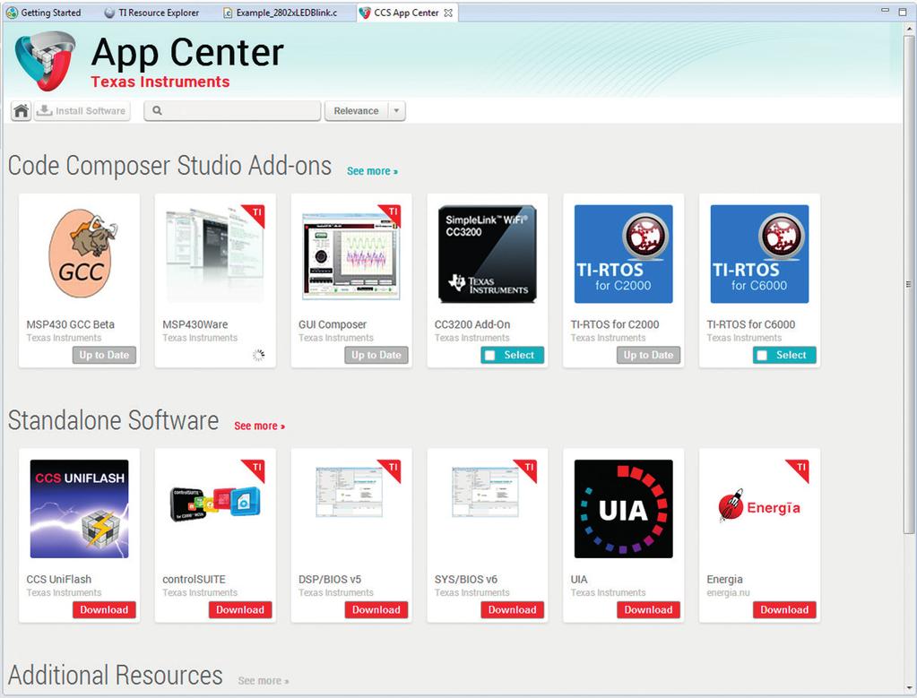This screenshot has height=698, width=917.
Task: Focus the App Center search field
Action: click(x=233, y=110)
